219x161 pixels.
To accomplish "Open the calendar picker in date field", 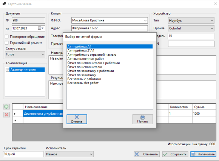I will [x=41, y=28].
